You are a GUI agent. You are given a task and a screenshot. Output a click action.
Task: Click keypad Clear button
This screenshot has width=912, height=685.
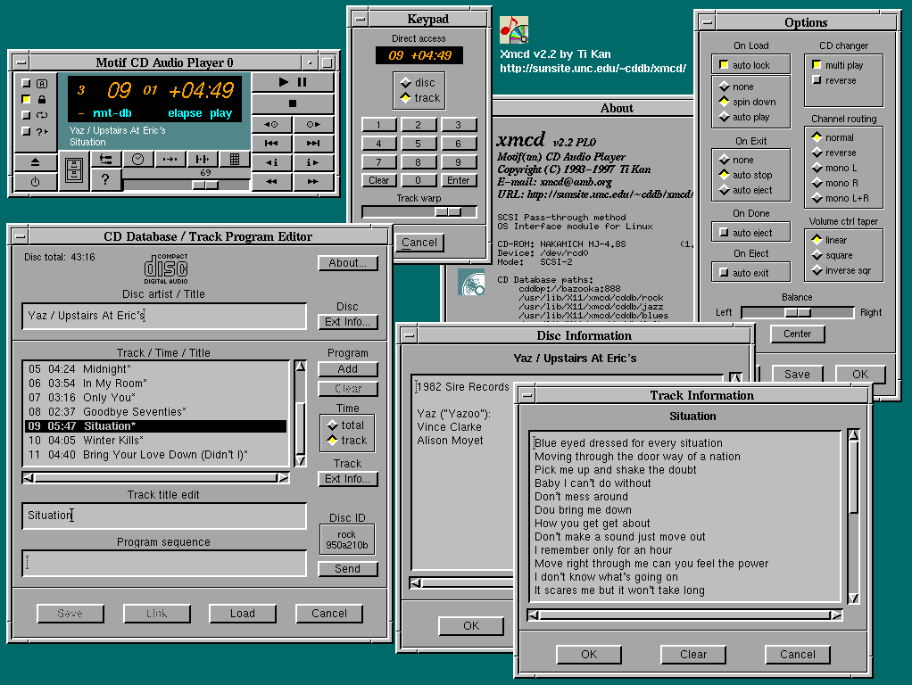click(378, 180)
